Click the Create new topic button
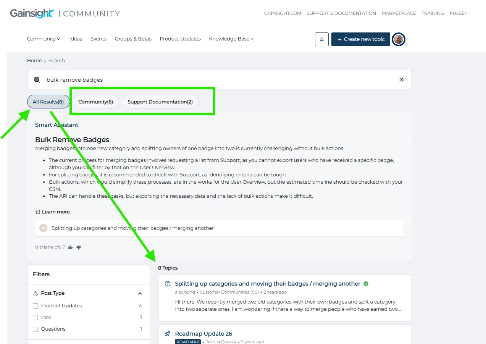Screen dimensions: 486x344 (361, 39)
